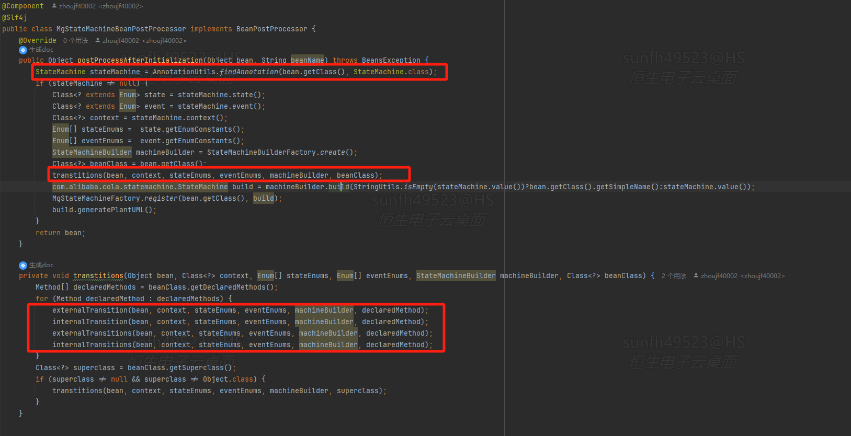Click 'getSuperclass()' method call

(201, 368)
